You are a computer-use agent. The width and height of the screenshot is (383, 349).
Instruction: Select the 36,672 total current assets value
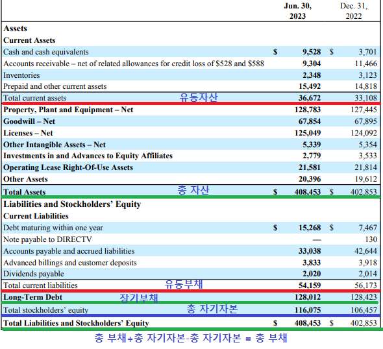pyautogui.click(x=310, y=98)
